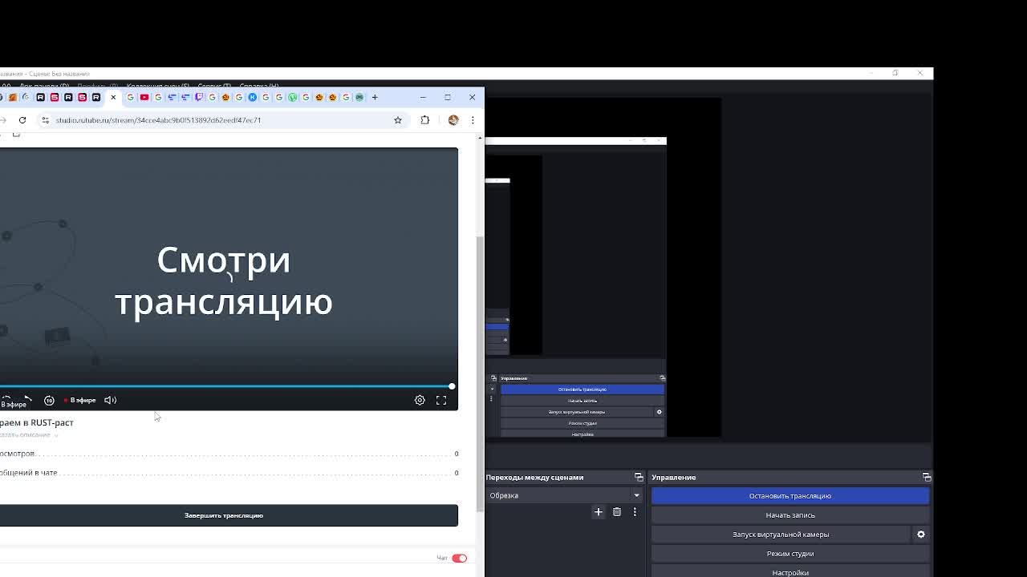Open OBS 'Справка' menu

point(259,86)
